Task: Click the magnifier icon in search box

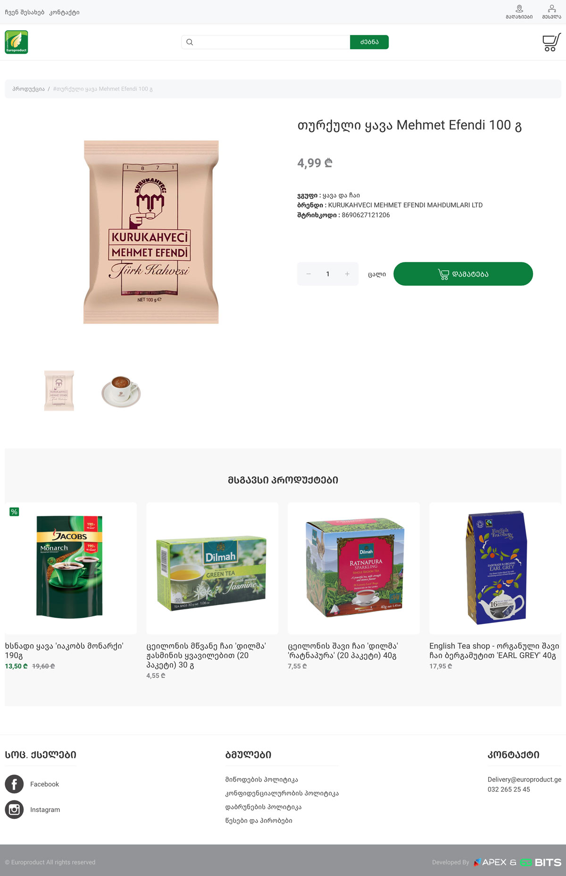Action: pos(190,42)
